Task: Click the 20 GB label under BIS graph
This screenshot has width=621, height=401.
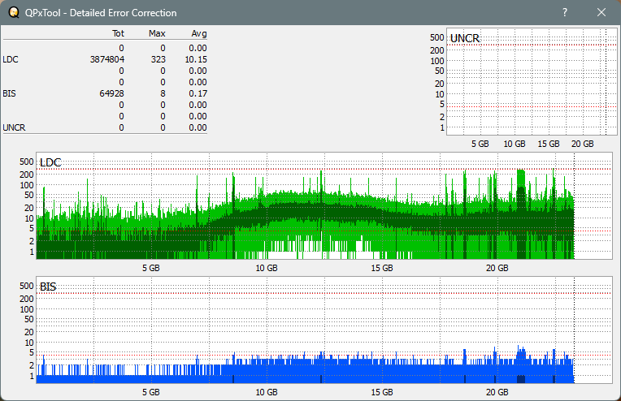Action: pos(497,392)
